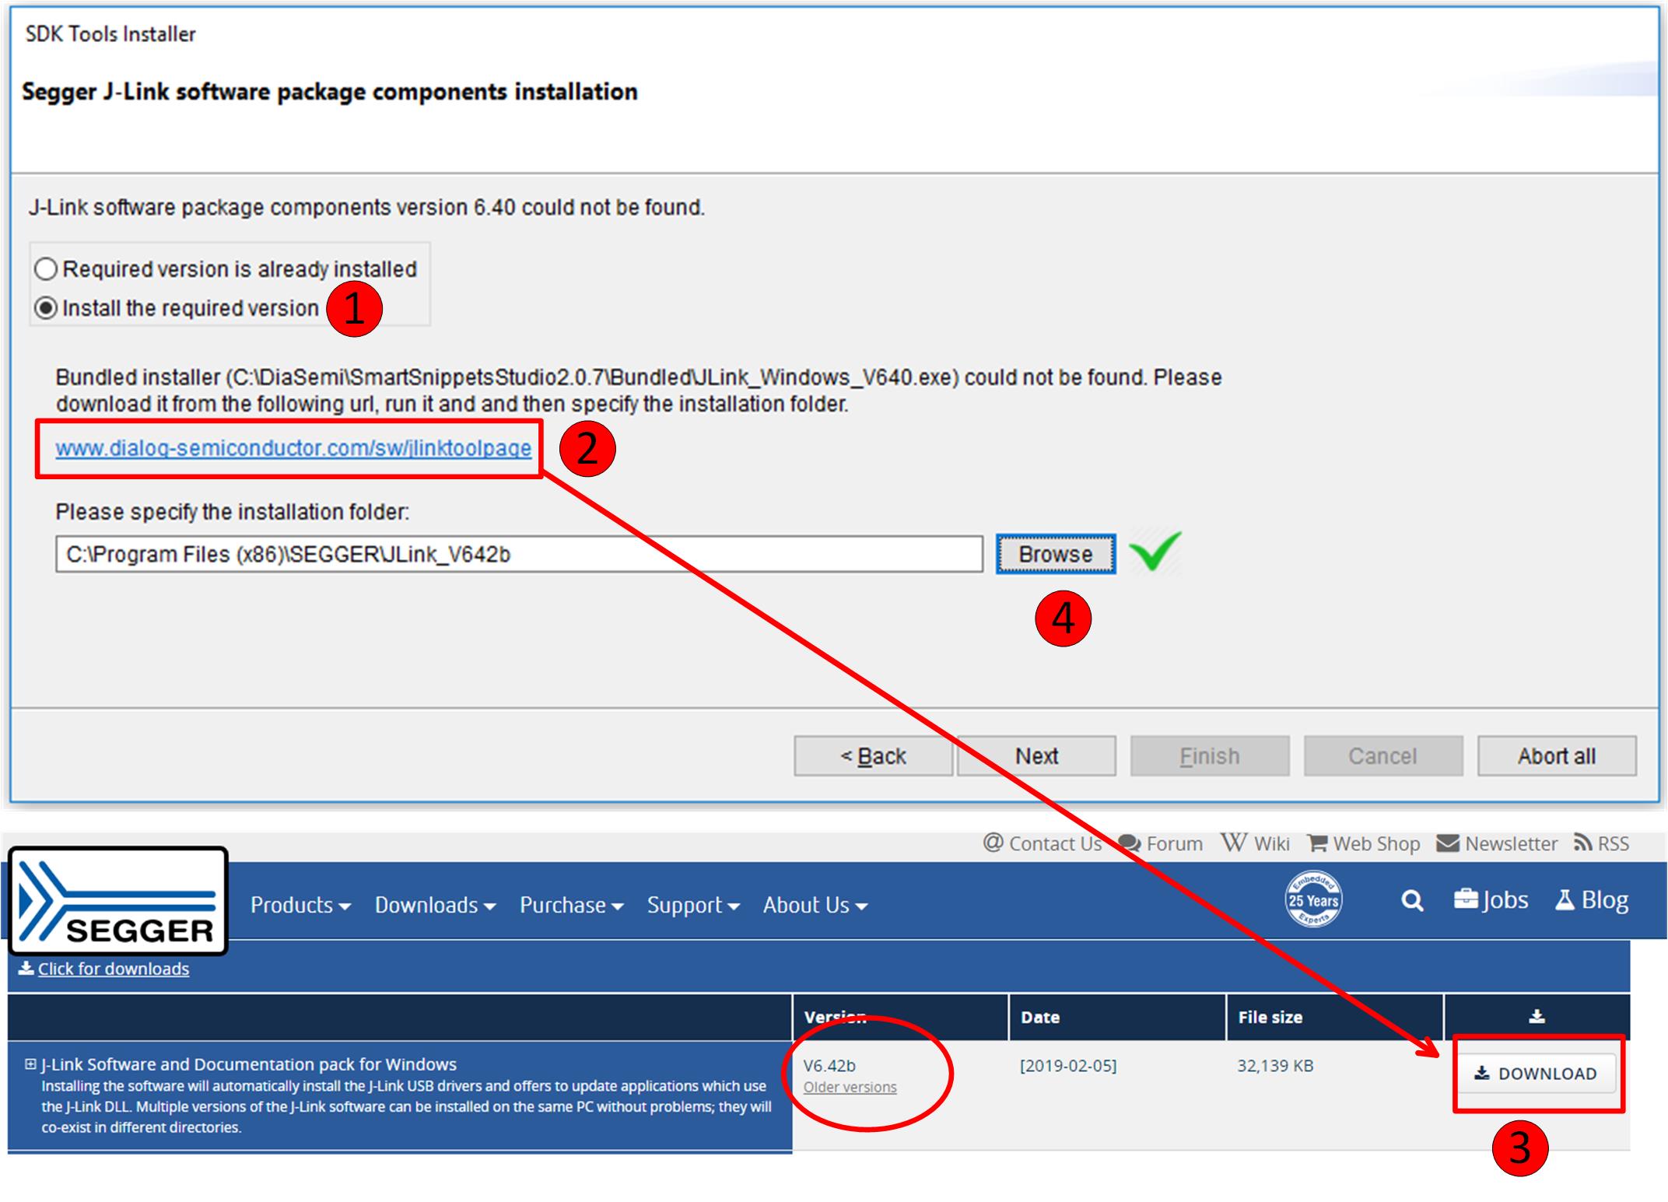The width and height of the screenshot is (1668, 1202).
Task: Open the Purchase dropdown menu
Action: point(572,905)
